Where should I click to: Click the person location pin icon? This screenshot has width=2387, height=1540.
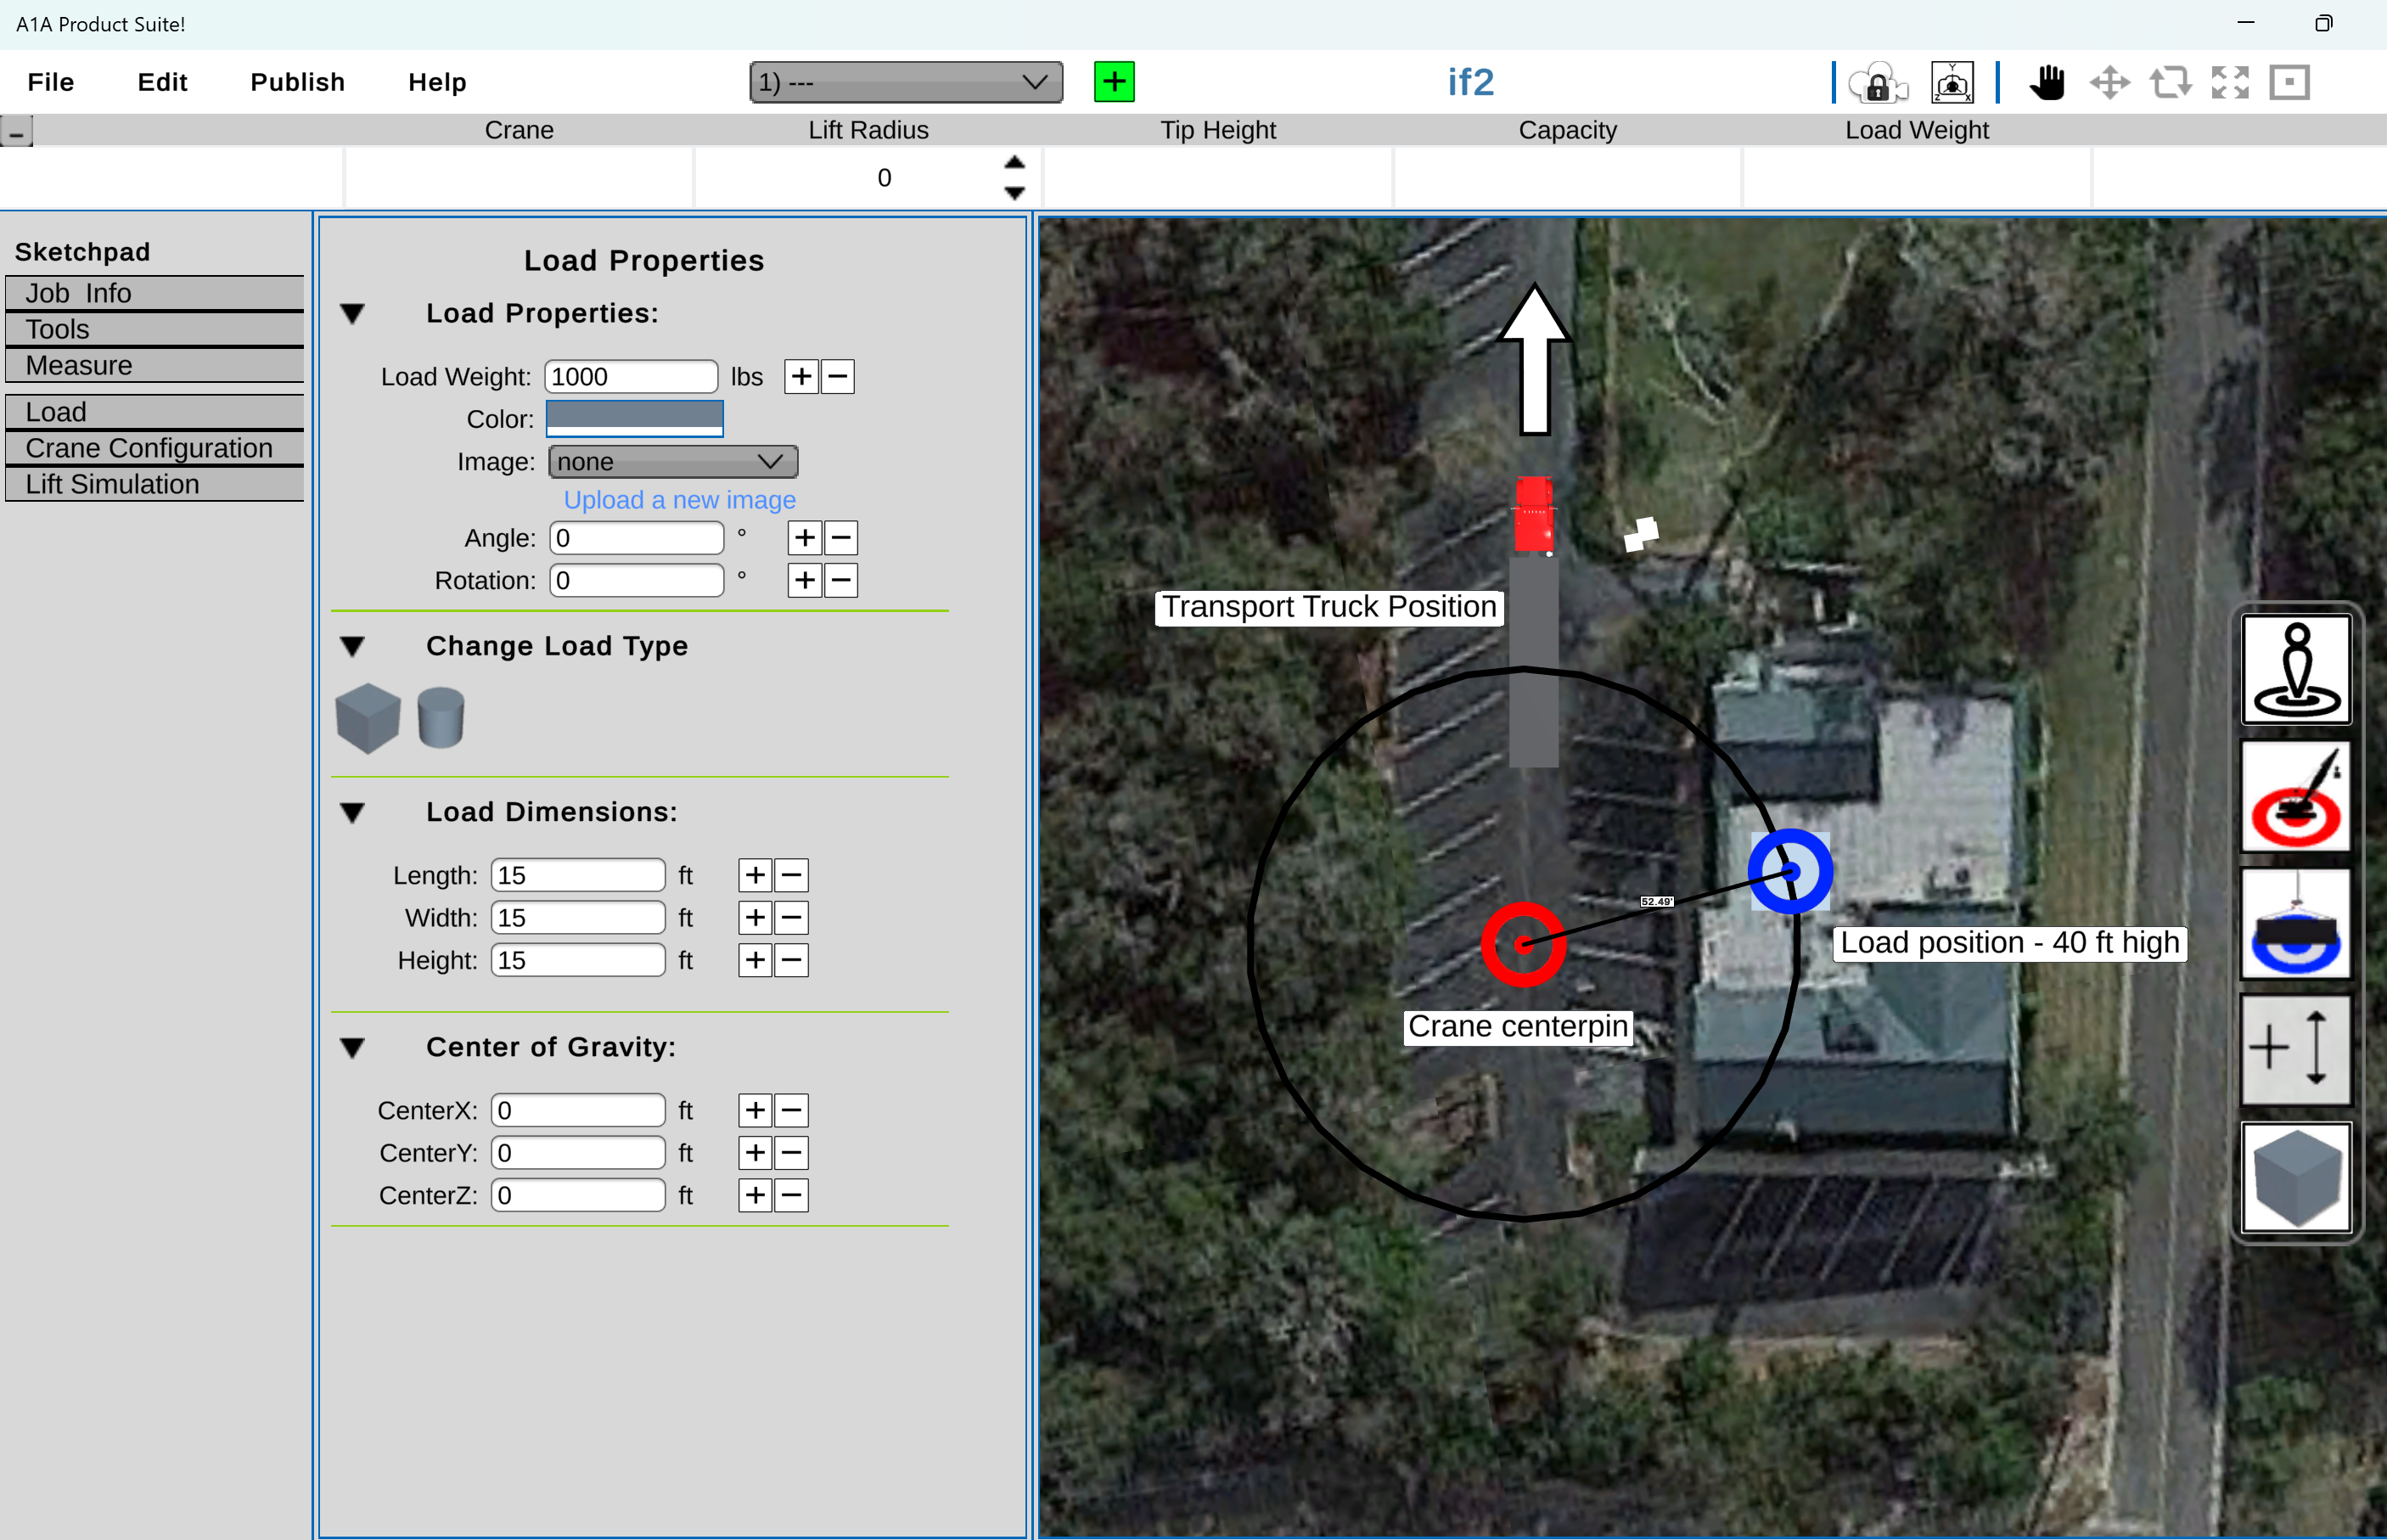point(2296,669)
